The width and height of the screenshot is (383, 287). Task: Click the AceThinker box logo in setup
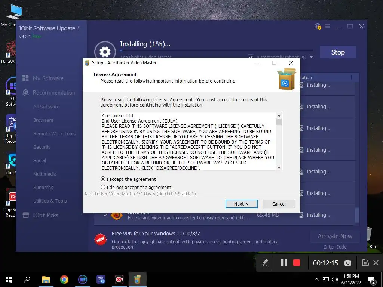(x=287, y=79)
